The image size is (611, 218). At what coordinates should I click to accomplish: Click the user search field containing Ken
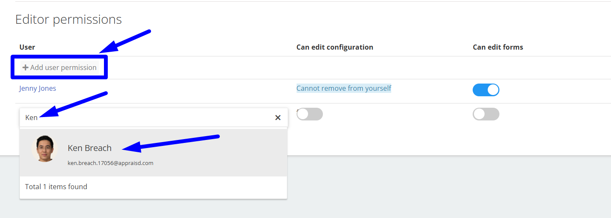coord(153,117)
